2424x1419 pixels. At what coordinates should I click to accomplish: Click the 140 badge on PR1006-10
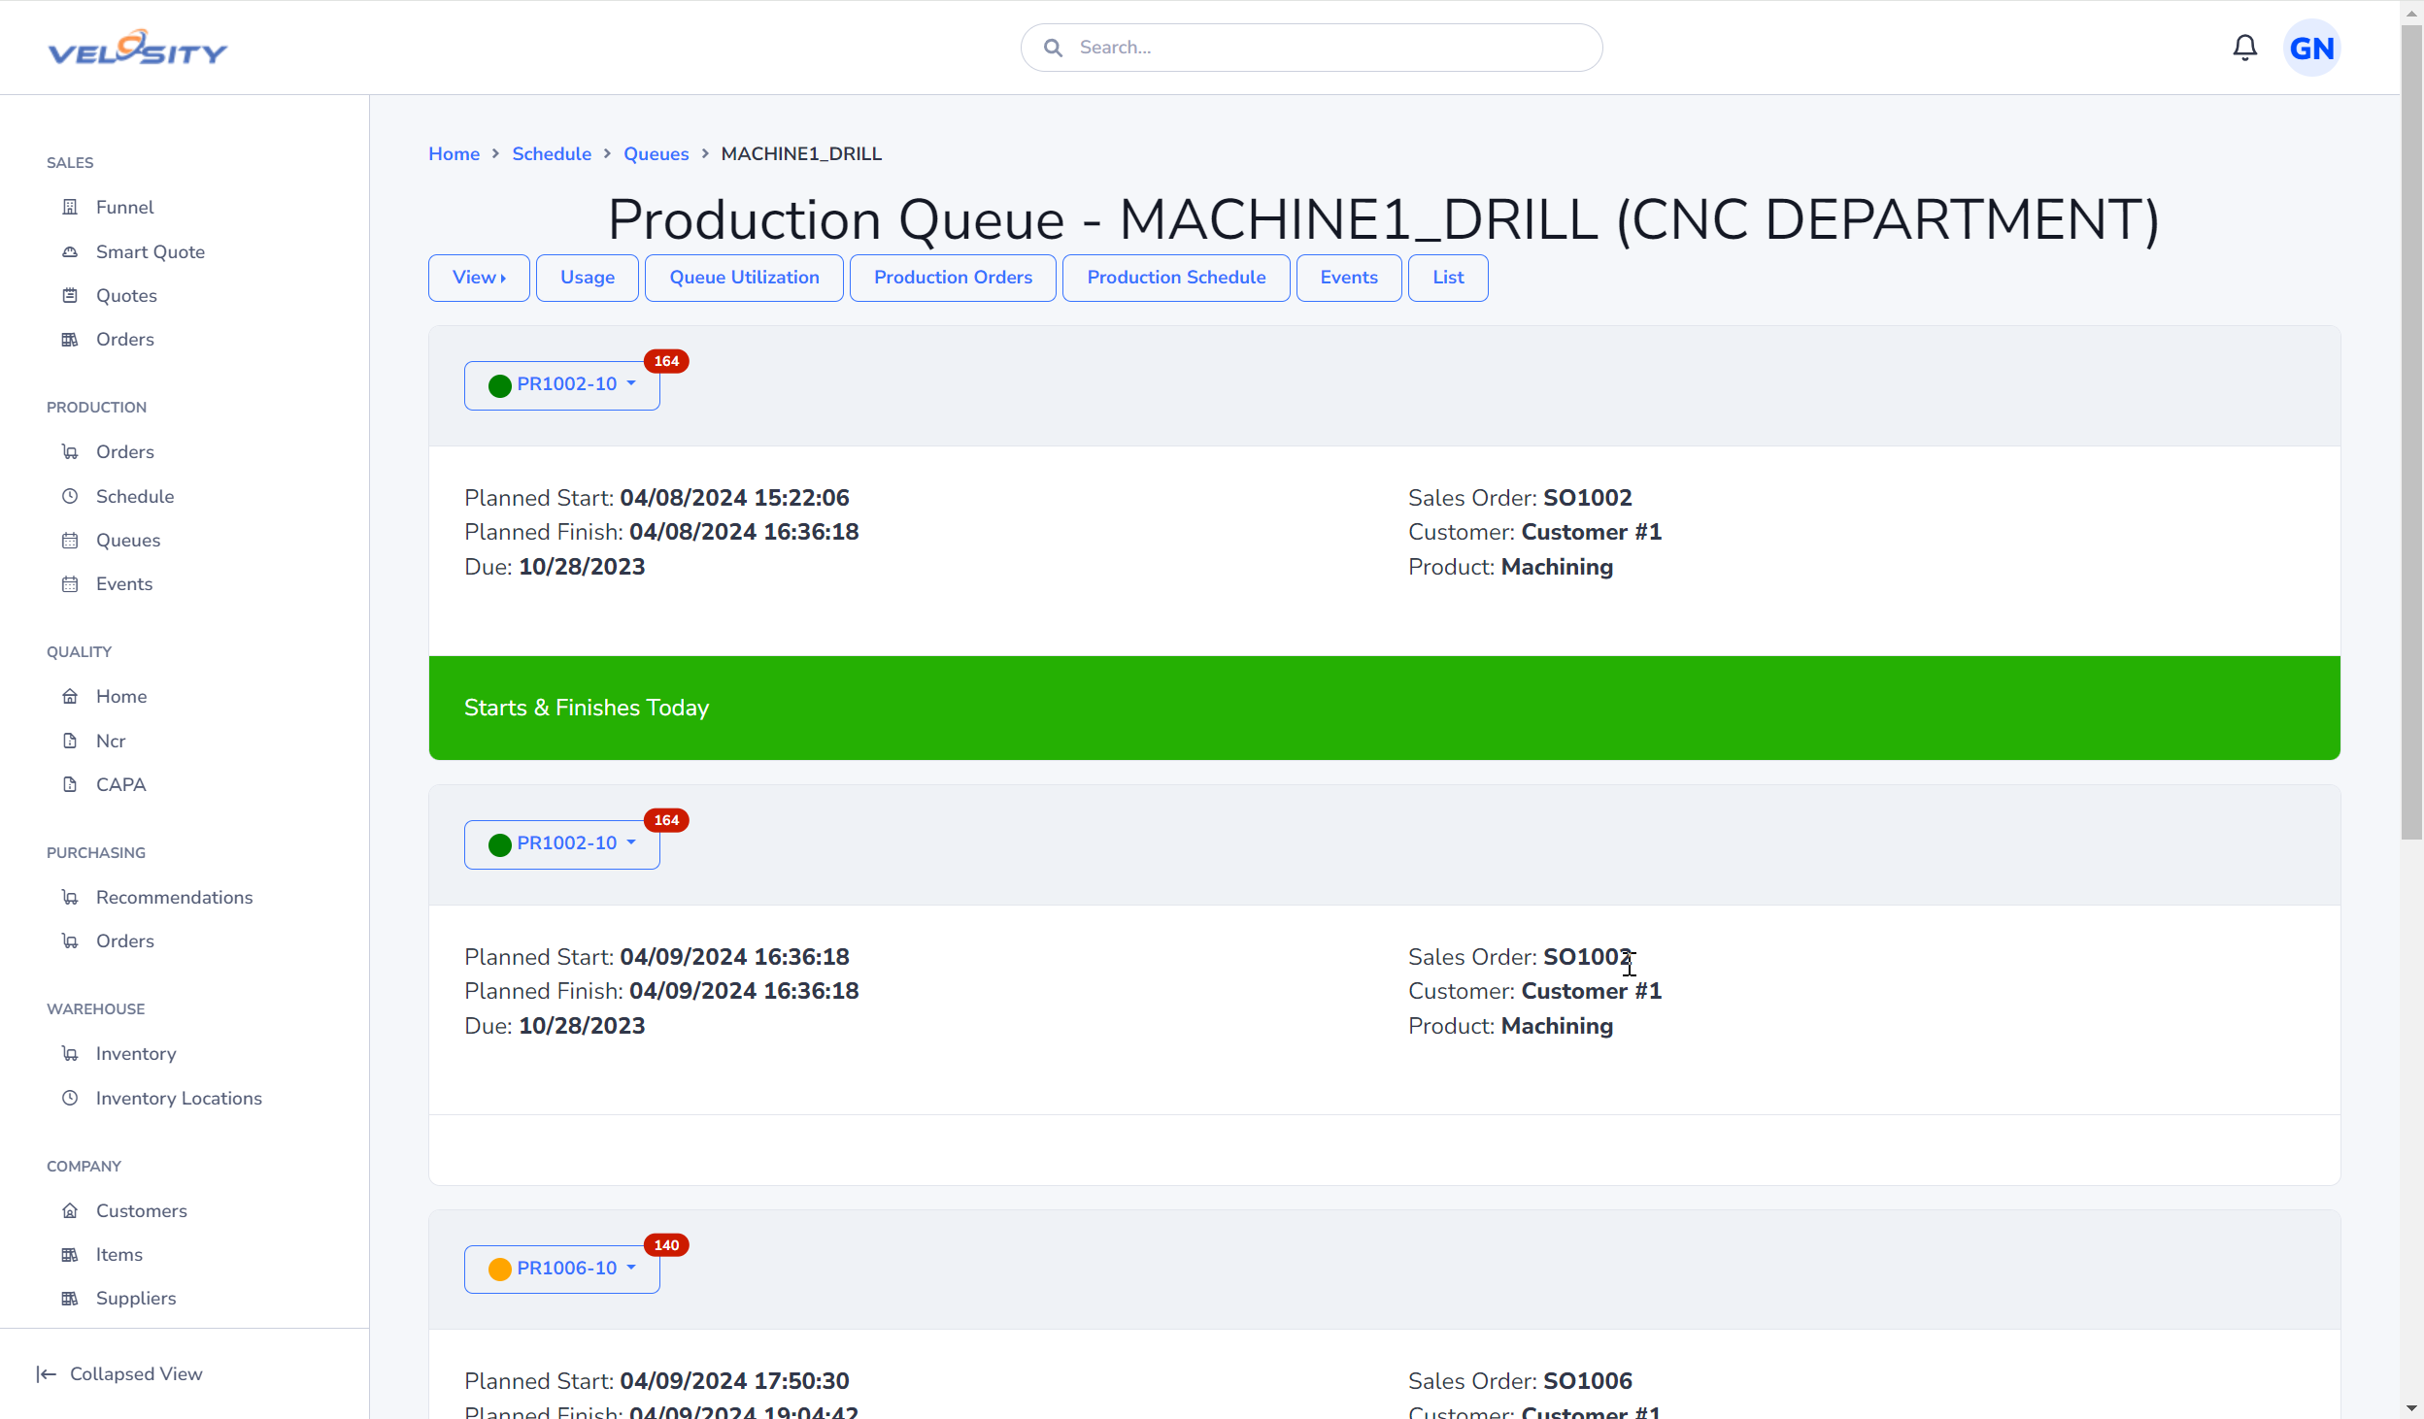tap(666, 1245)
